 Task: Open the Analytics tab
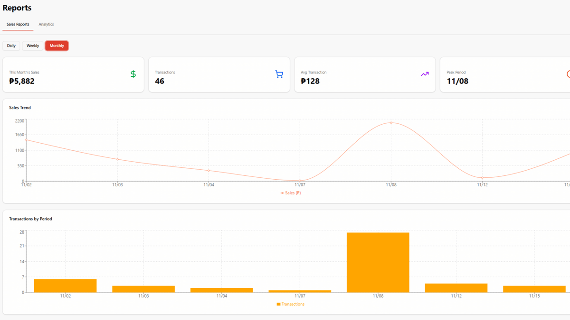[46, 24]
